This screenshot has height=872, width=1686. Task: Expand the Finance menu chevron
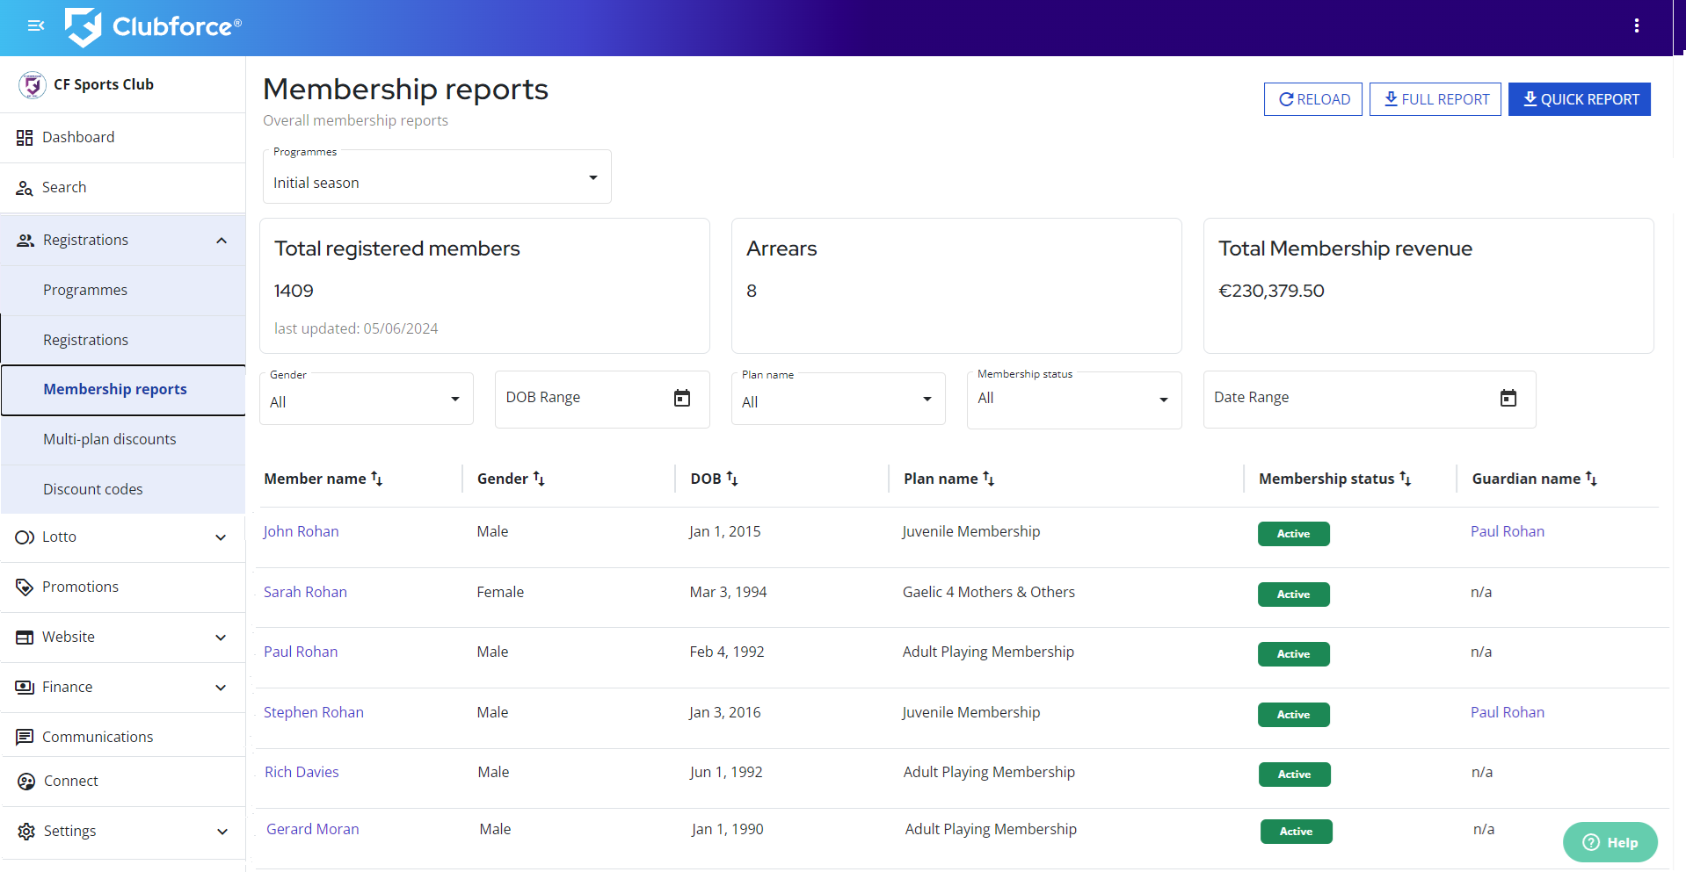pyautogui.click(x=221, y=688)
